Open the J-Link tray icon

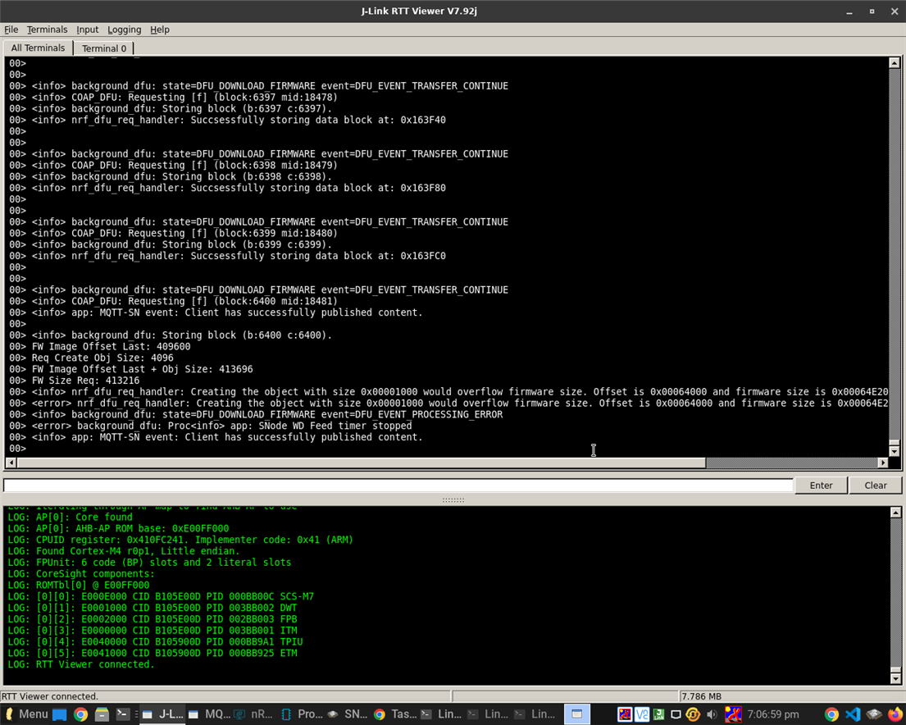pyautogui.click(x=658, y=714)
